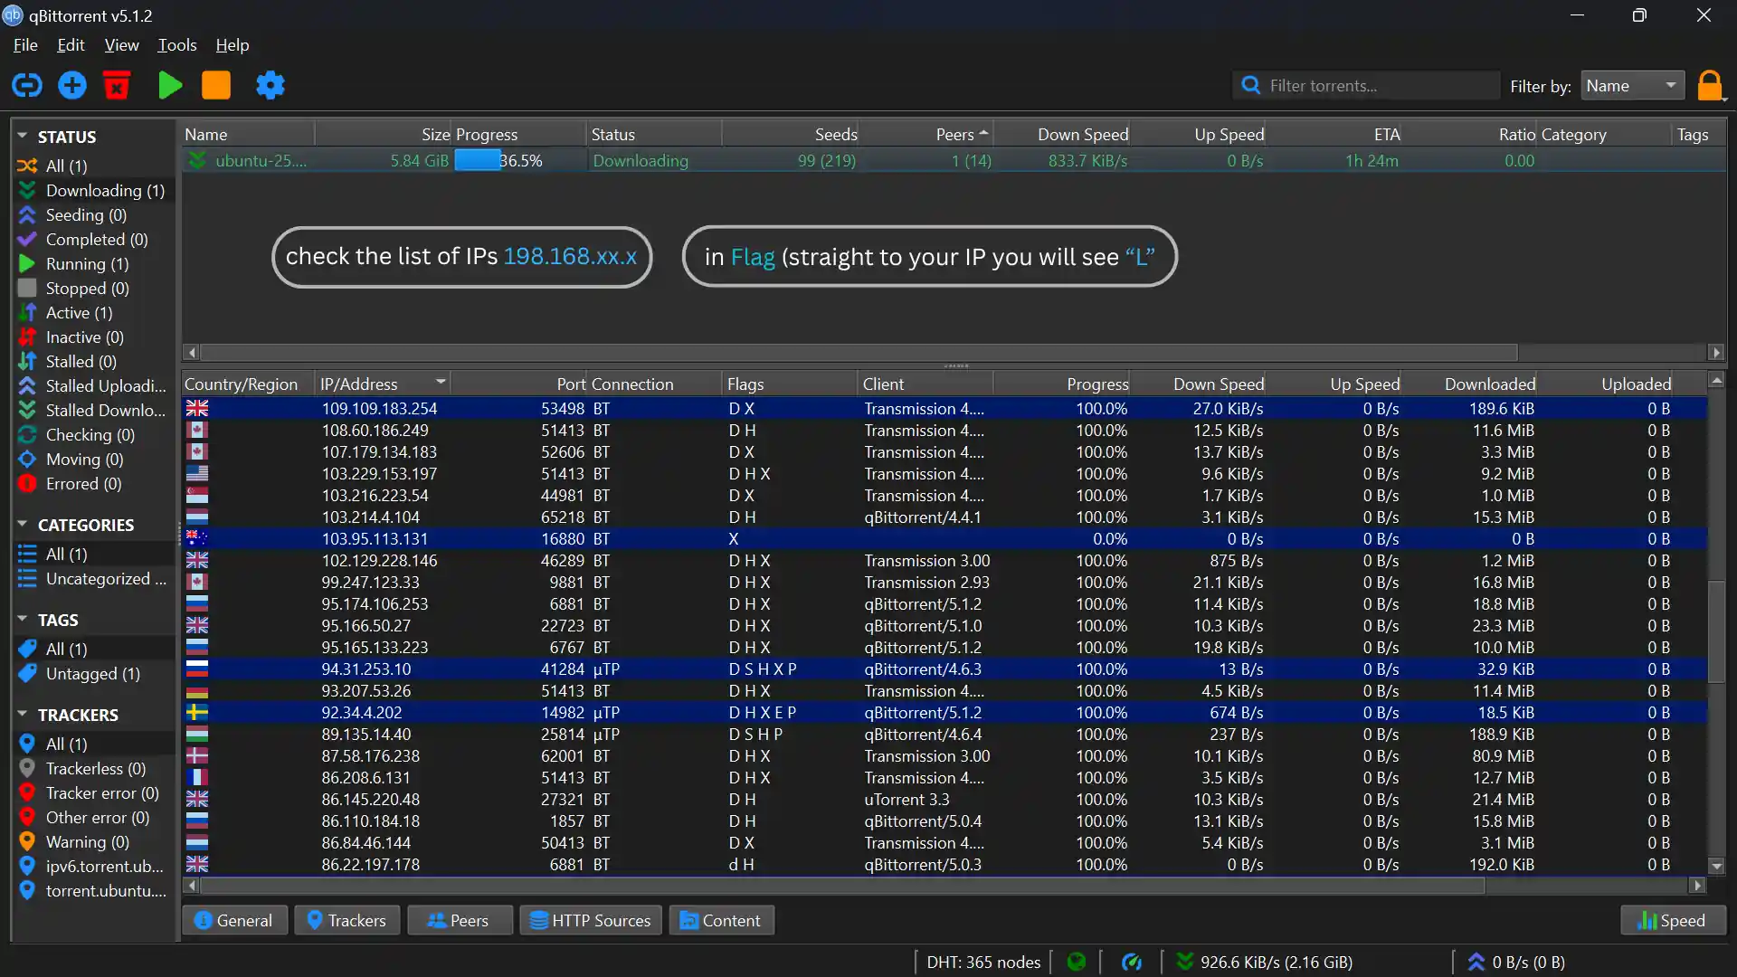Click the Filter torrents search field

pos(1366,85)
